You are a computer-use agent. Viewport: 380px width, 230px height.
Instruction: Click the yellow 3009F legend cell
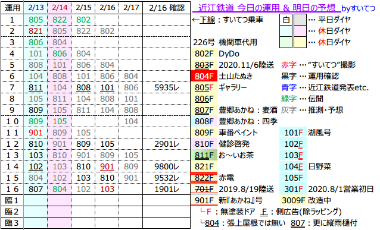[x=293, y=200]
